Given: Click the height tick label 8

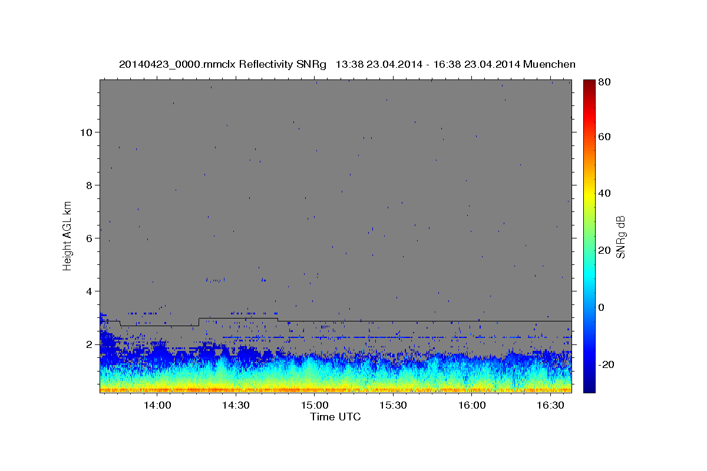Looking at the screenshot, I should pos(90,185).
